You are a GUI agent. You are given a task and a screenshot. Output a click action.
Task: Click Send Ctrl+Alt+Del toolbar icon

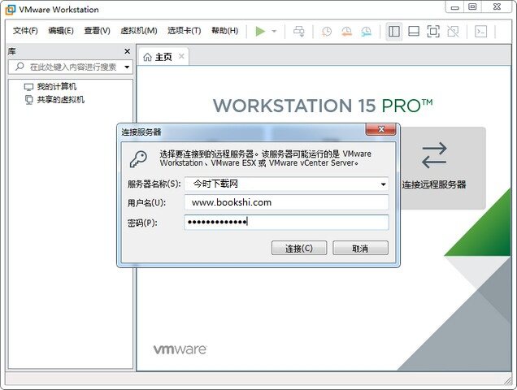(299, 32)
